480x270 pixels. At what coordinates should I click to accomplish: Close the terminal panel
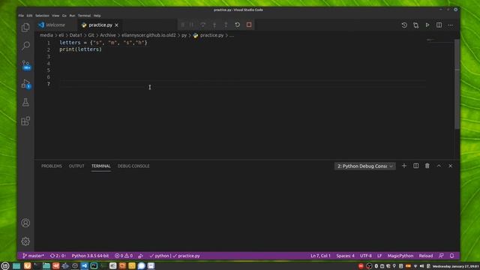point(451,166)
